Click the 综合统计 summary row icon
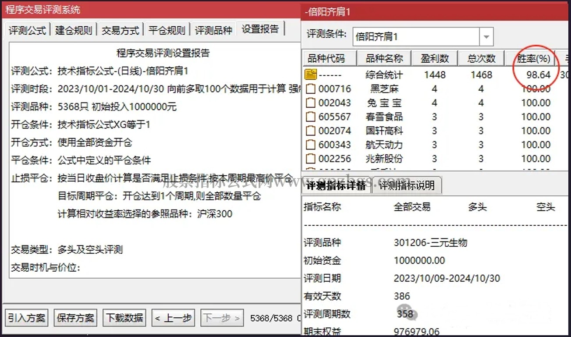The image size is (571, 337). pos(311,75)
